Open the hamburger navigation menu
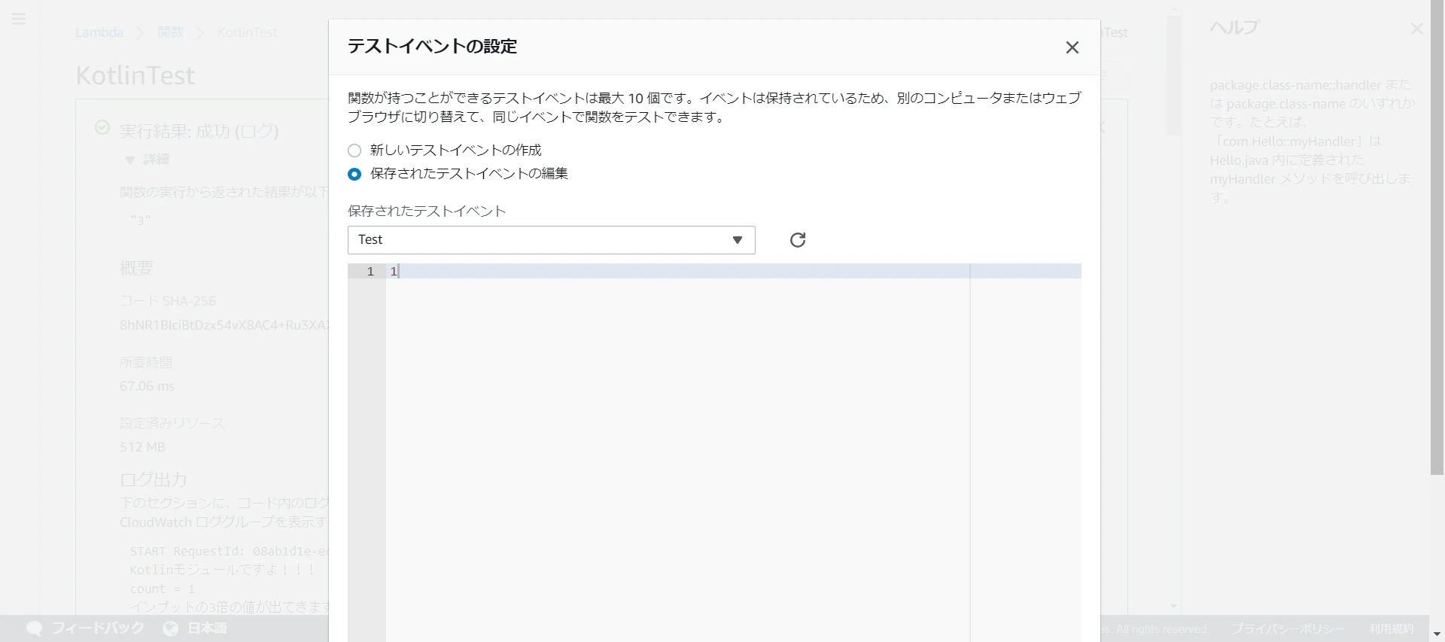The width and height of the screenshot is (1445, 642). [x=20, y=19]
